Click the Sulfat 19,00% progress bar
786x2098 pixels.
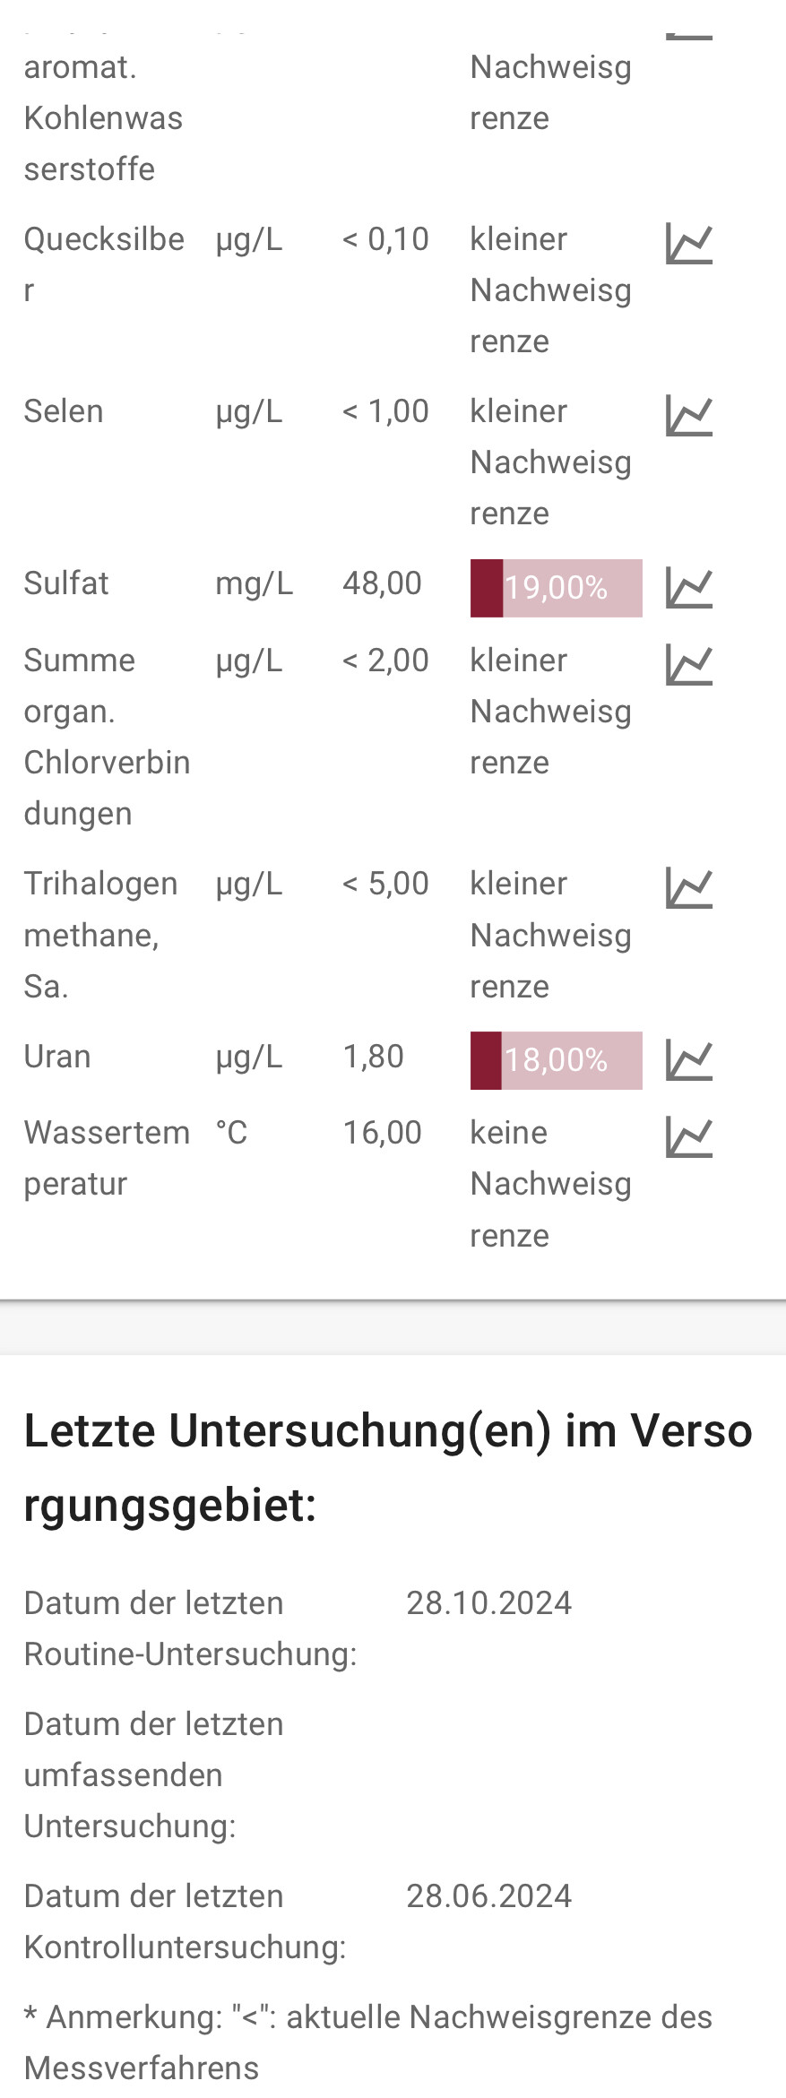coord(557,588)
